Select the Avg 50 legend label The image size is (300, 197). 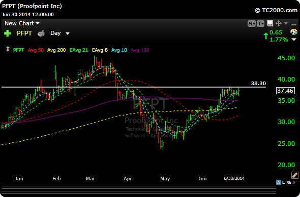(x=36, y=50)
